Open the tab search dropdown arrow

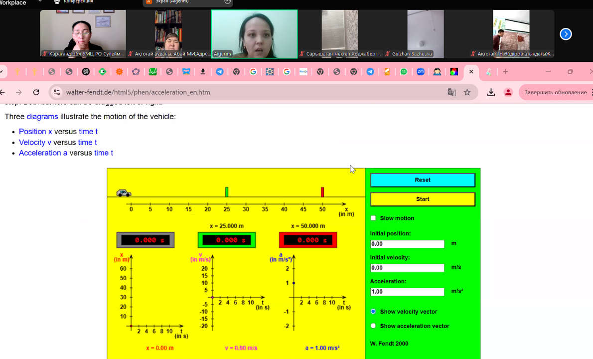pos(1,72)
